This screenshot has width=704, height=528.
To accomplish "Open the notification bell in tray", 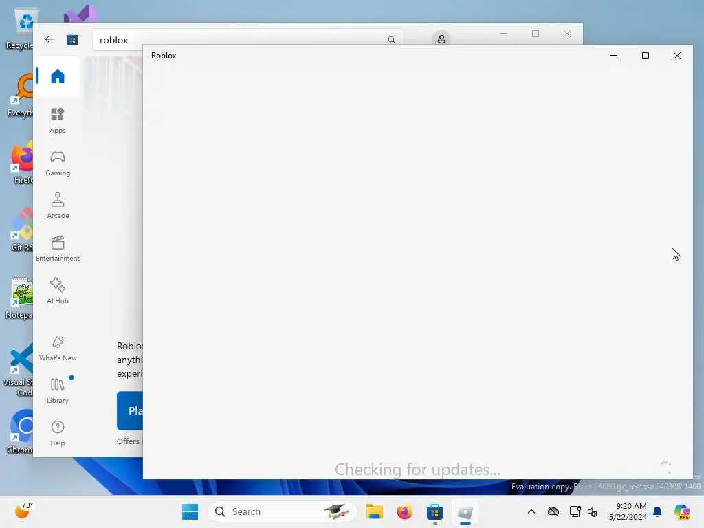I will [x=657, y=511].
